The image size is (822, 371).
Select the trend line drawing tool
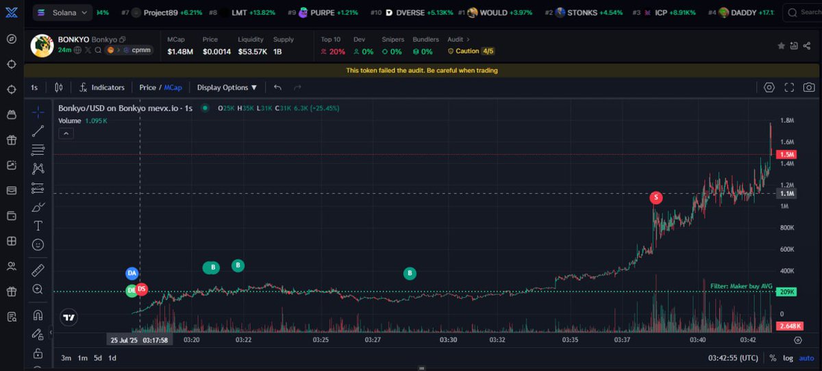(38, 131)
